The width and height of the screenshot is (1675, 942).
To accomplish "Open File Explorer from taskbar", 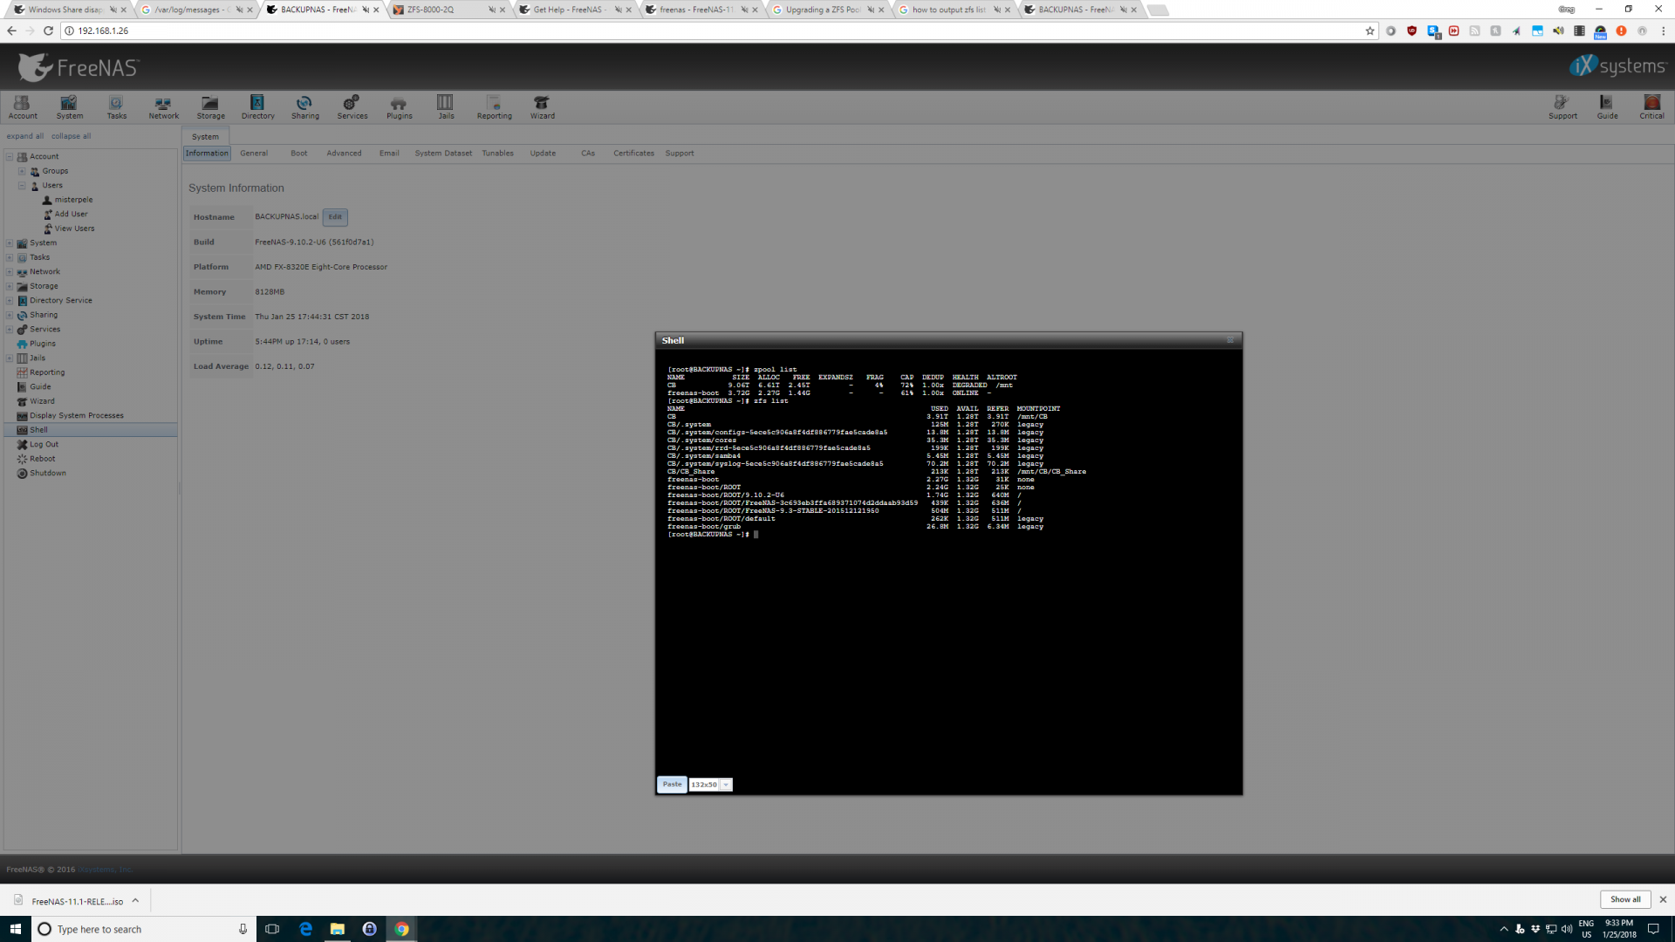I will [337, 929].
